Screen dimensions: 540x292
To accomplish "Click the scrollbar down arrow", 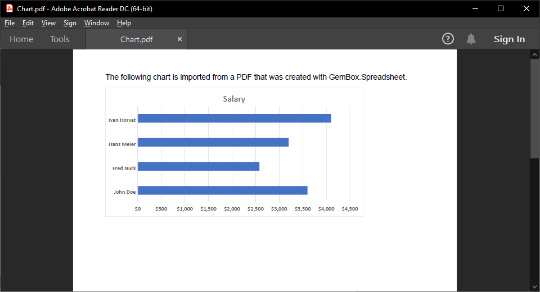I will [x=534, y=287].
